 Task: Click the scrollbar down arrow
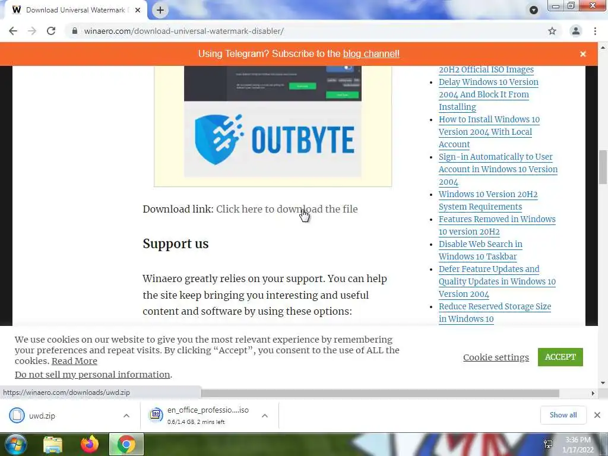pyautogui.click(x=603, y=383)
